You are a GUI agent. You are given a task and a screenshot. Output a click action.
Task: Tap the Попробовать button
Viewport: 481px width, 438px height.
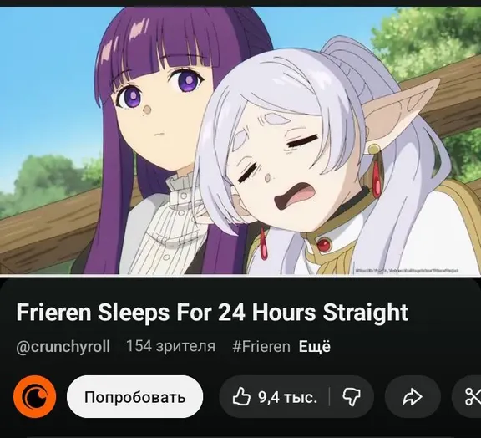pyautogui.click(x=134, y=396)
